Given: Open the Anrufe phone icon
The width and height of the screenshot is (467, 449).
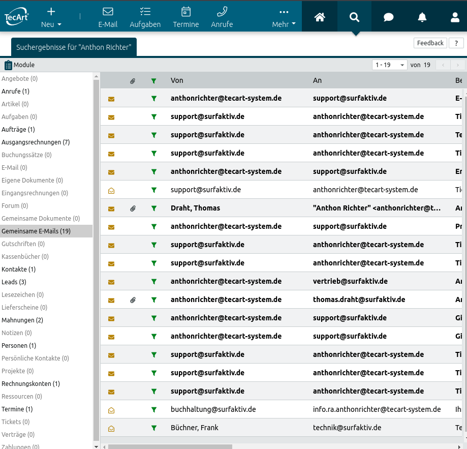Looking at the screenshot, I should click(222, 17).
